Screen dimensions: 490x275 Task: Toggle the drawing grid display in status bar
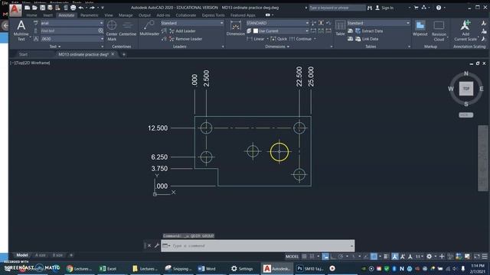[x=304, y=257]
